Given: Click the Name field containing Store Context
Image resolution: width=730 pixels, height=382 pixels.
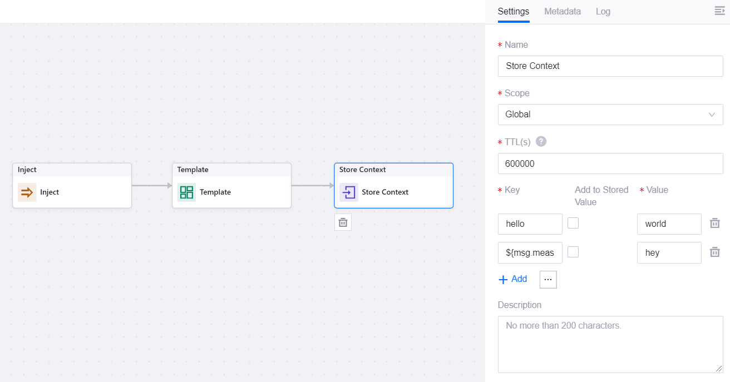Looking at the screenshot, I should tap(610, 66).
